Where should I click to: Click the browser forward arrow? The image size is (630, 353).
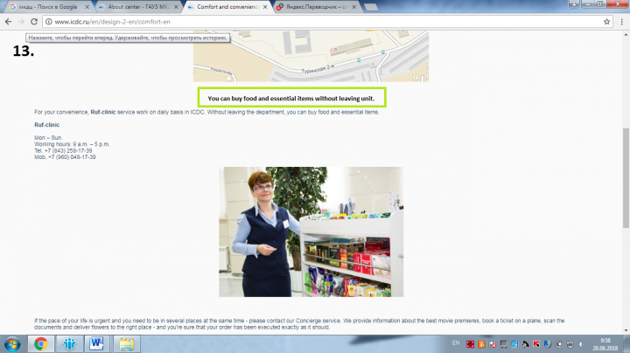coord(21,22)
